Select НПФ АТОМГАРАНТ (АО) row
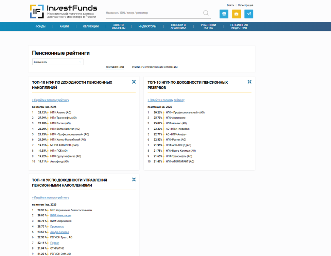 click(x=180, y=162)
